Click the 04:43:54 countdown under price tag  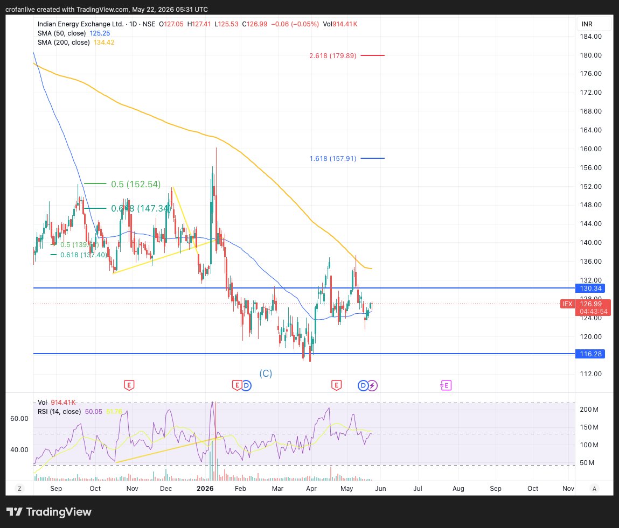594,312
